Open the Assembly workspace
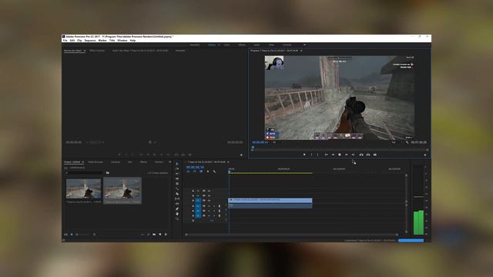Viewport: 493px width, 277px height. click(195, 45)
